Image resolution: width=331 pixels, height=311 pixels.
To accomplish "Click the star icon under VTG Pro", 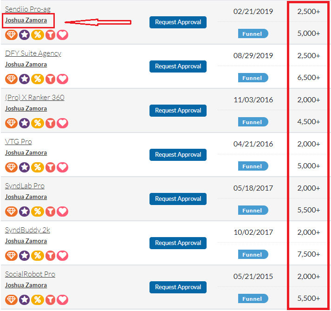I will 25,167.
